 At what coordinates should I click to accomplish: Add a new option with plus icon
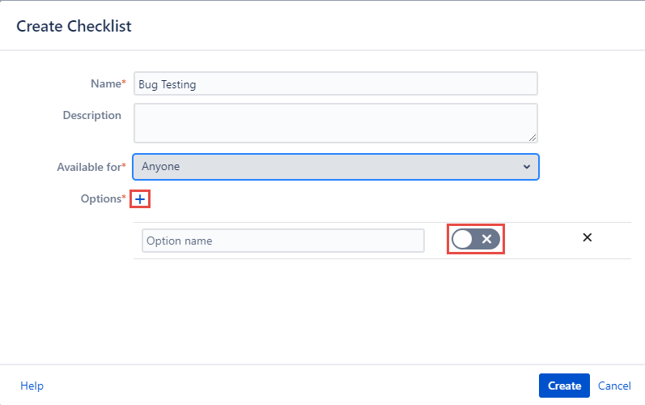pos(140,198)
